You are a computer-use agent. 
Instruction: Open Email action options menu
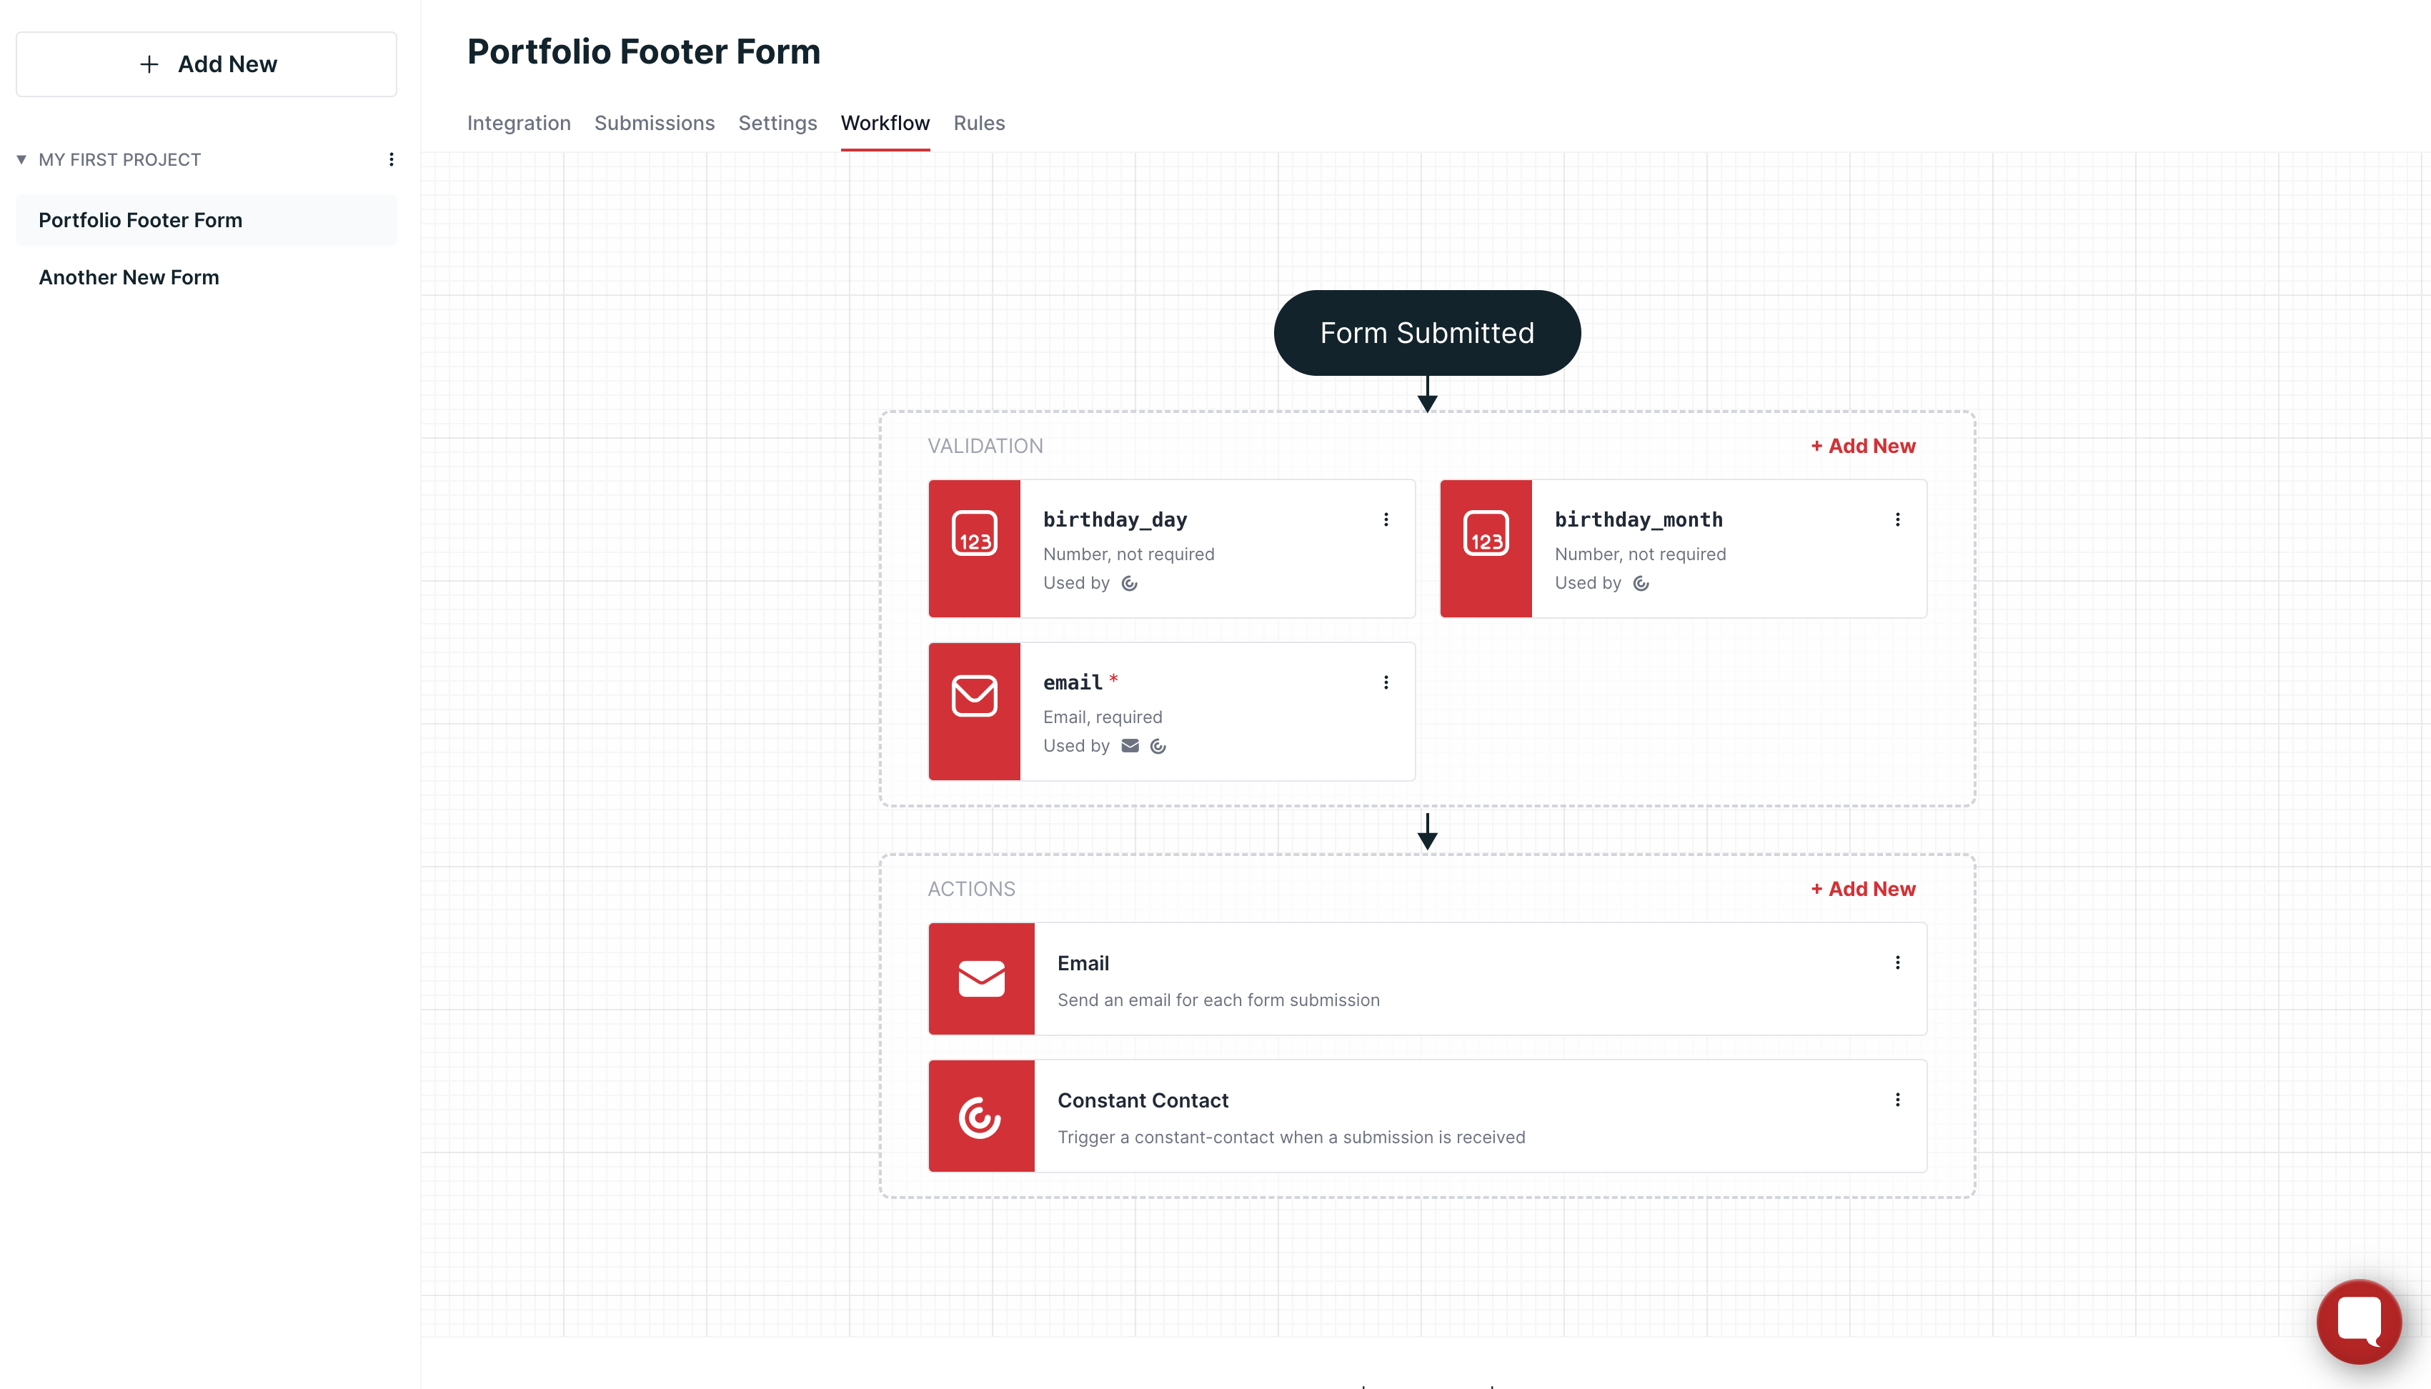(1898, 964)
